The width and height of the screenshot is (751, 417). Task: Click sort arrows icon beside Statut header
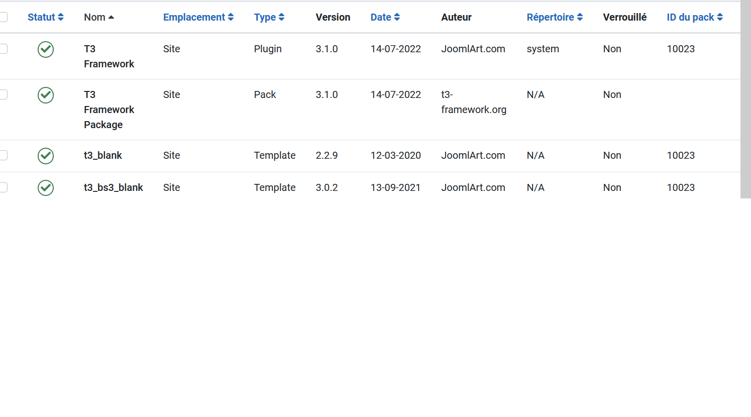point(61,17)
